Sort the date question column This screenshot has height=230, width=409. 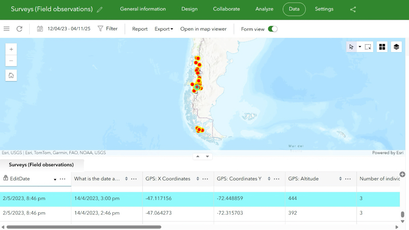pos(126,179)
